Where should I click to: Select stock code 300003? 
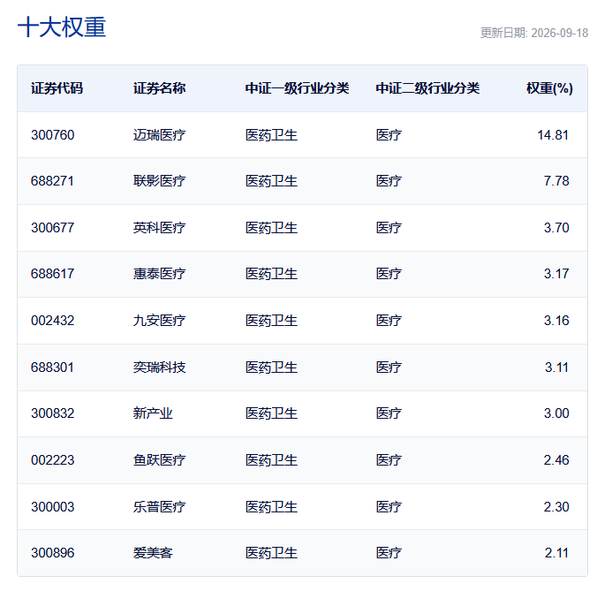click(53, 507)
